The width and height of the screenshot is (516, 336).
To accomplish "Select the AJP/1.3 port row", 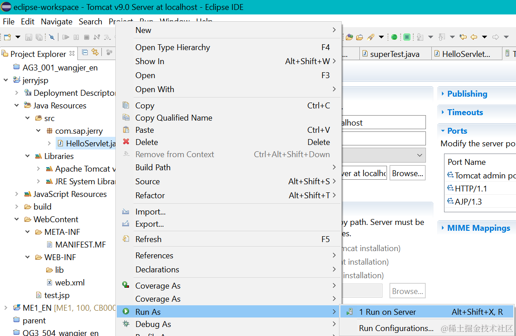I will point(480,202).
